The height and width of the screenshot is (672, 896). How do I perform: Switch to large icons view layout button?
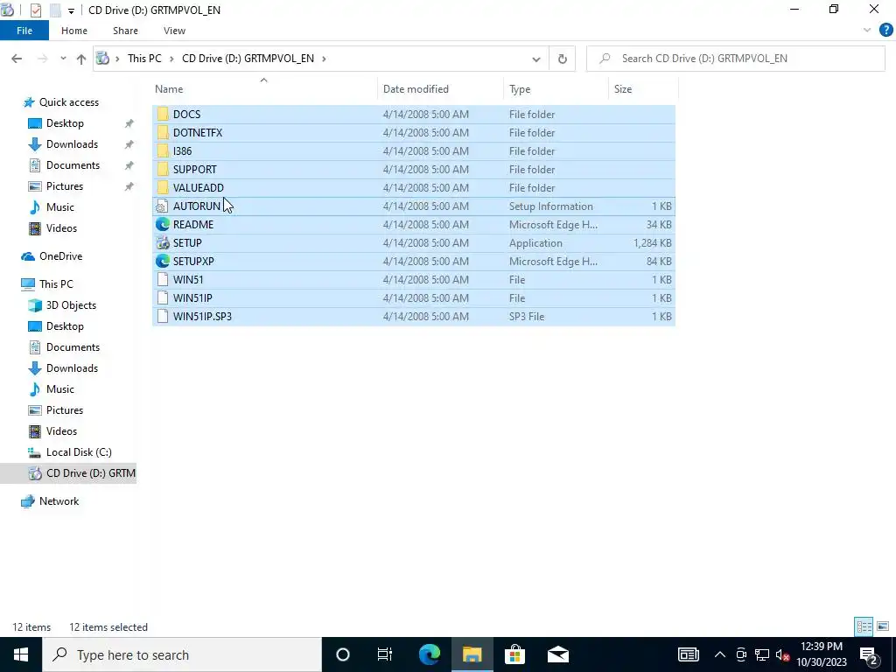(883, 626)
